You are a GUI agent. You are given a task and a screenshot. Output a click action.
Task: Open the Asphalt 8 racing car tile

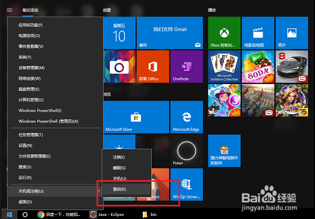pyautogui.click(x=292, y=67)
